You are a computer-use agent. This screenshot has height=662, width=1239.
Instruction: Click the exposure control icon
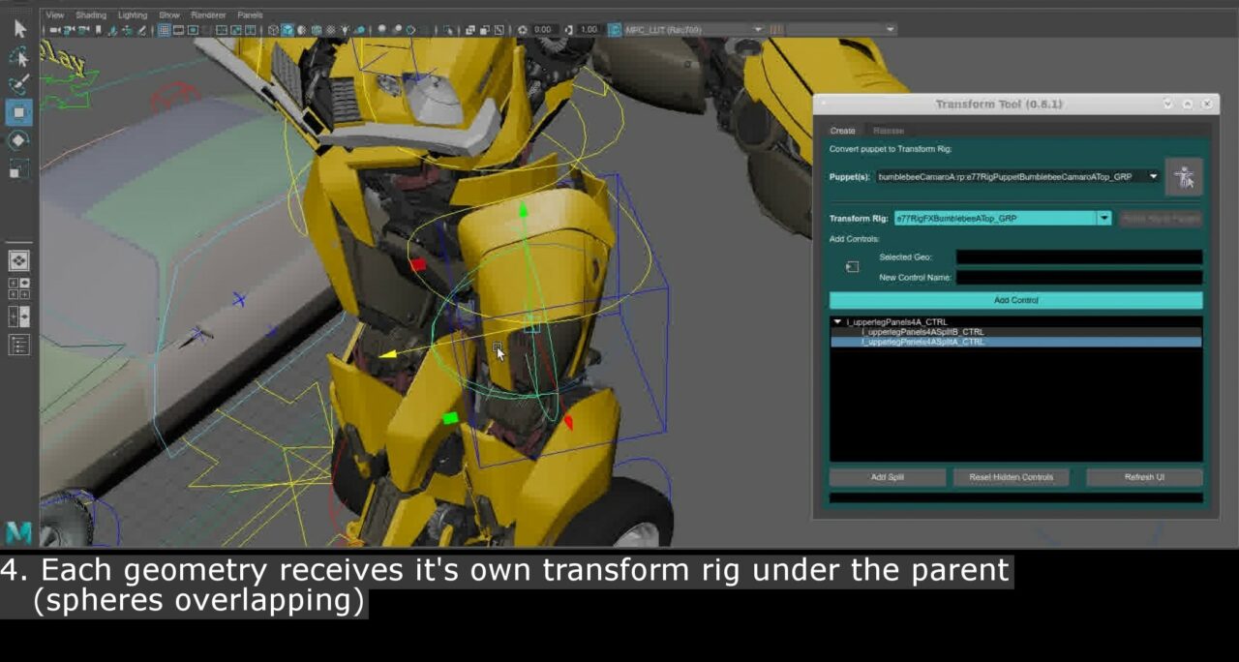[x=522, y=30]
